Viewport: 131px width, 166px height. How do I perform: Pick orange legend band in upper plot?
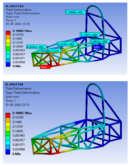click(x=8, y=37)
